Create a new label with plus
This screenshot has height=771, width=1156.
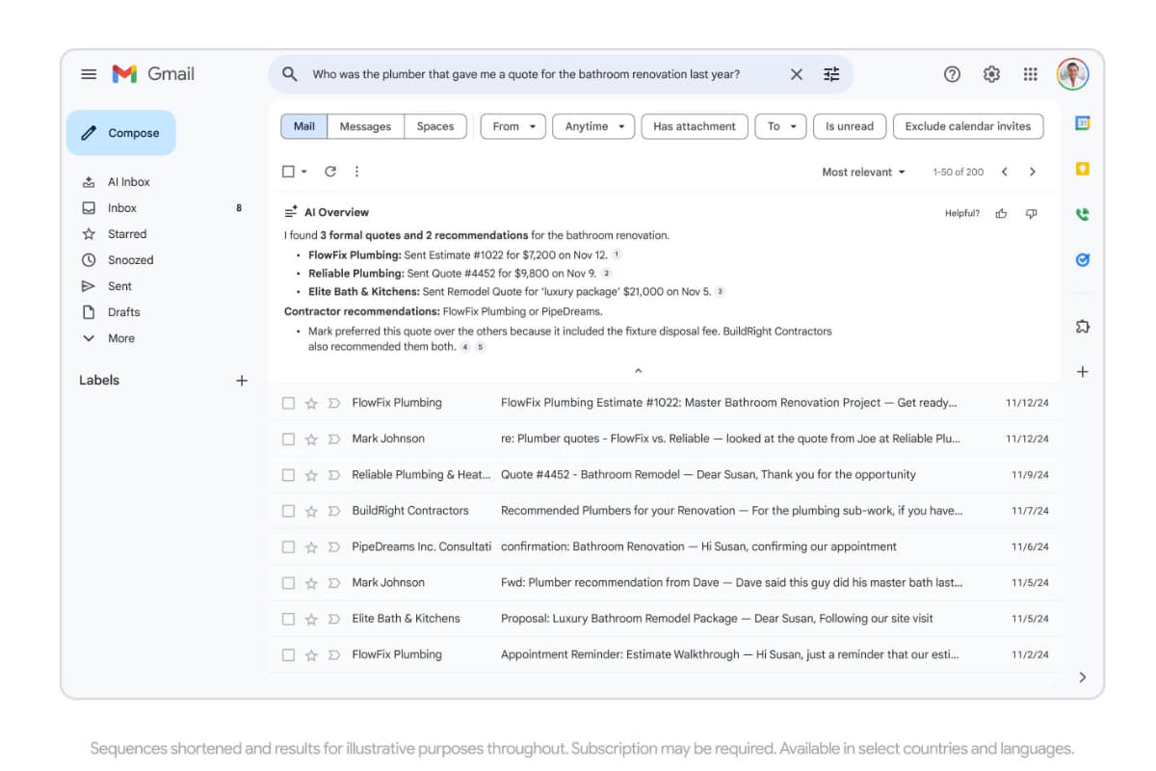coord(242,381)
